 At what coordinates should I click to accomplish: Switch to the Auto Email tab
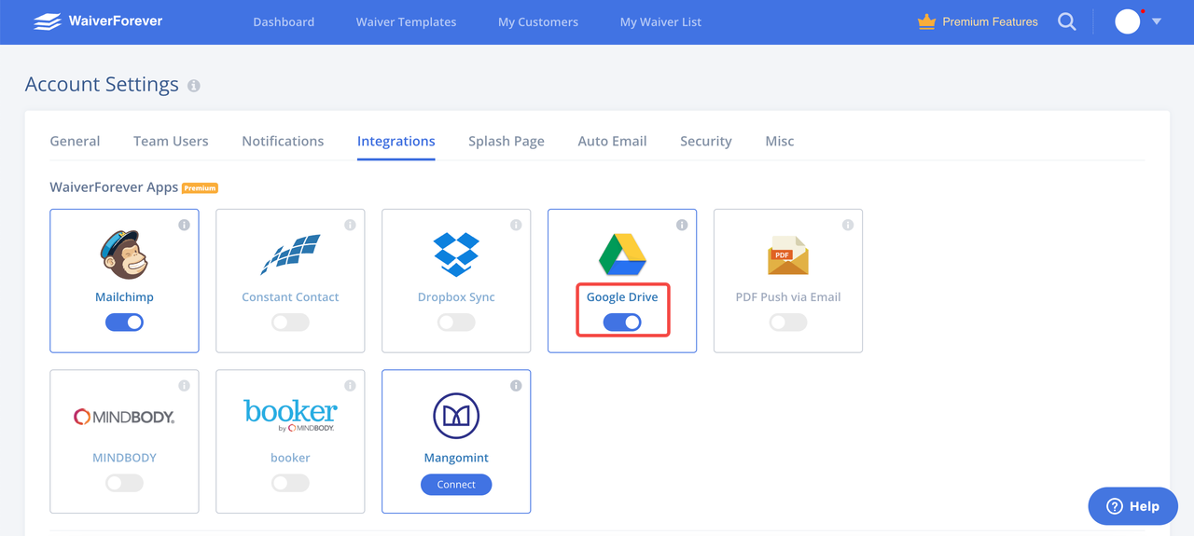click(612, 141)
